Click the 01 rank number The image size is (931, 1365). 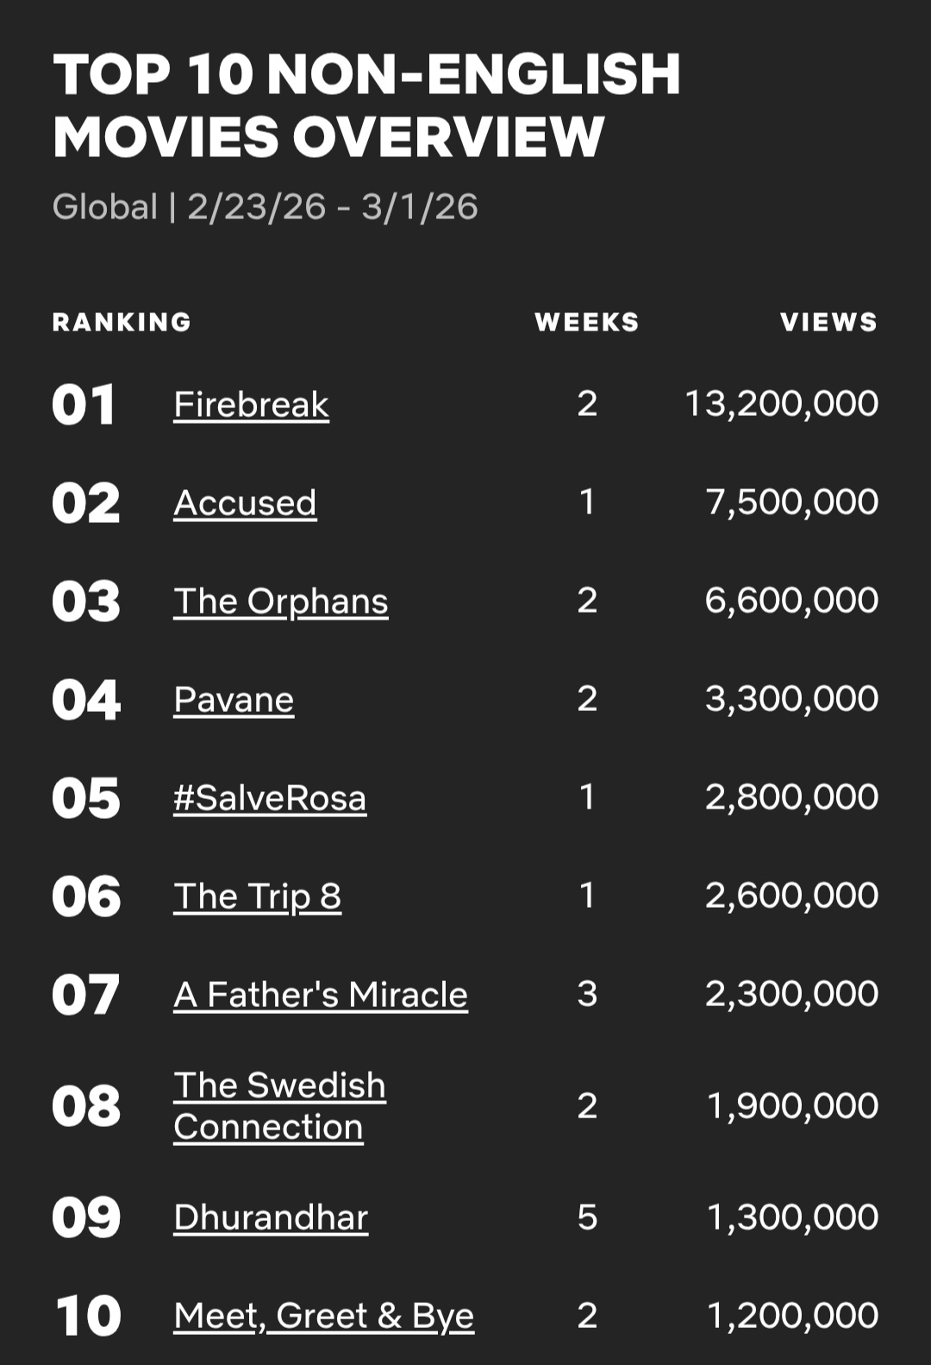click(84, 405)
